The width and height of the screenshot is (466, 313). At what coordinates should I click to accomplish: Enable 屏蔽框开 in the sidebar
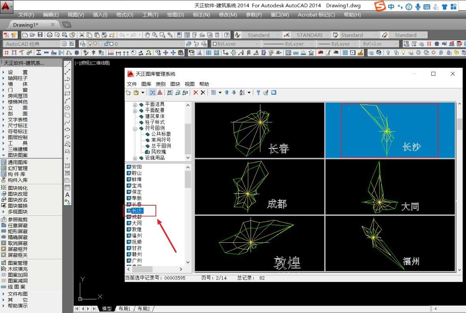pos(18,249)
